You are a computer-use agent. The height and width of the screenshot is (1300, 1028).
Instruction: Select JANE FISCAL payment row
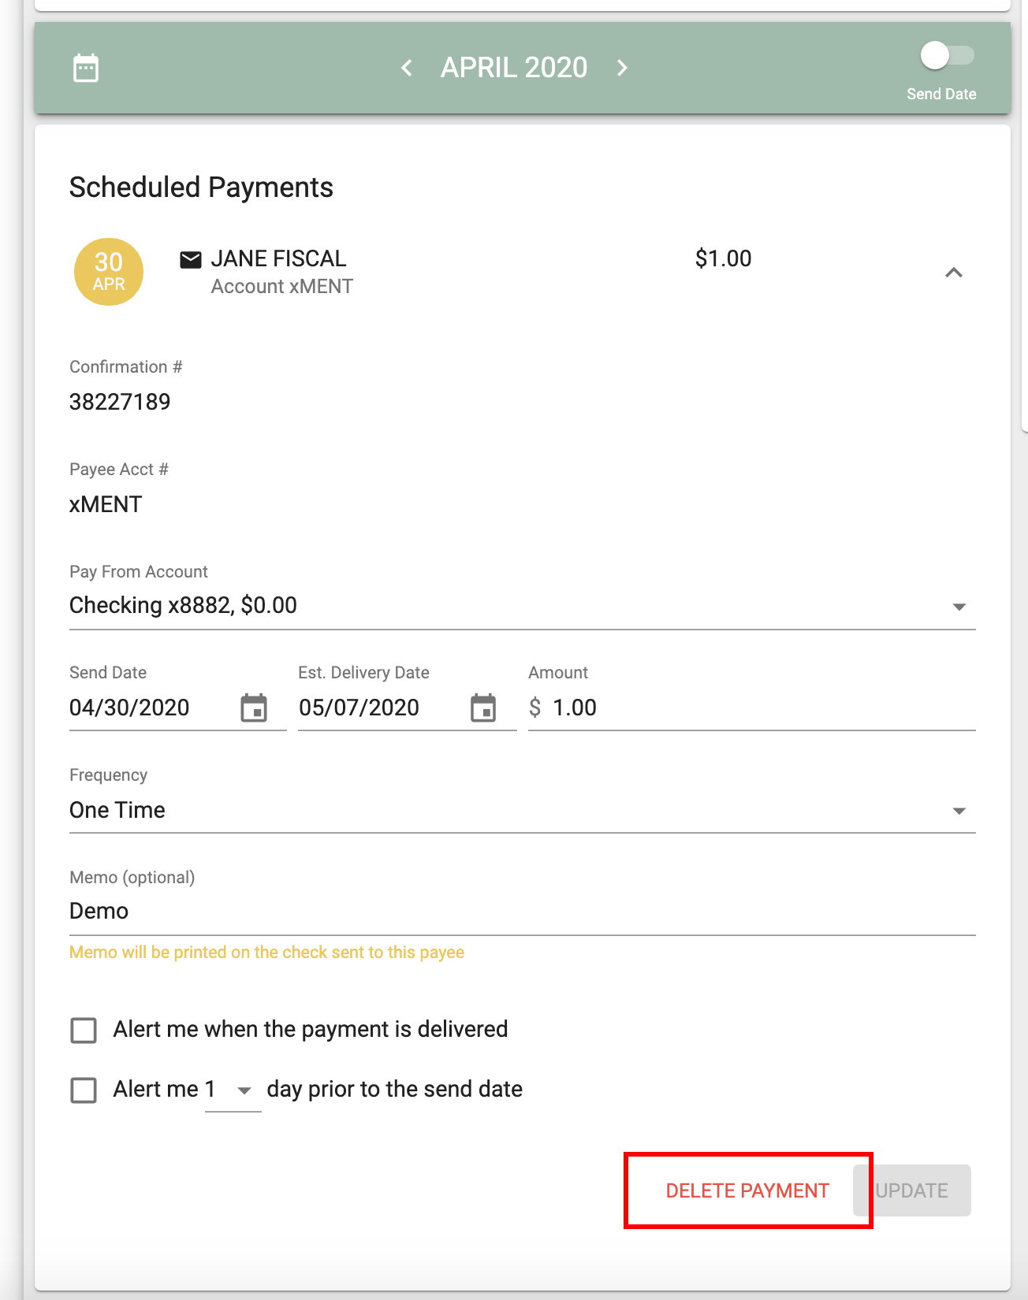pyautogui.click(x=519, y=272)
